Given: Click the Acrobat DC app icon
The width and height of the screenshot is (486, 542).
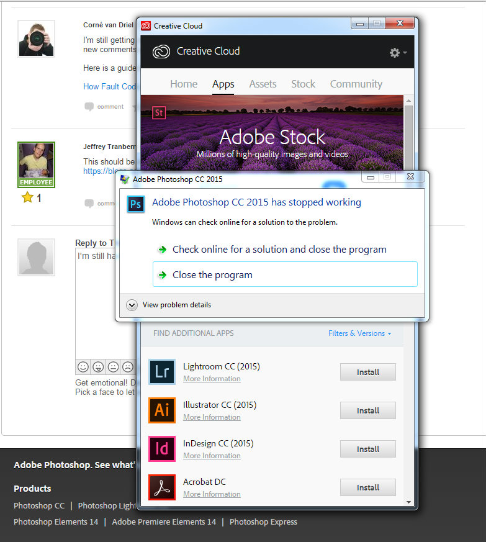Looking at the screenshot, I should tap(162, 487).
